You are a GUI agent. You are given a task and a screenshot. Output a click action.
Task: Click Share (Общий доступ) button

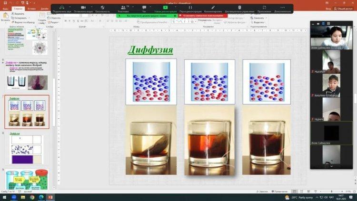(x=343, y=9)
